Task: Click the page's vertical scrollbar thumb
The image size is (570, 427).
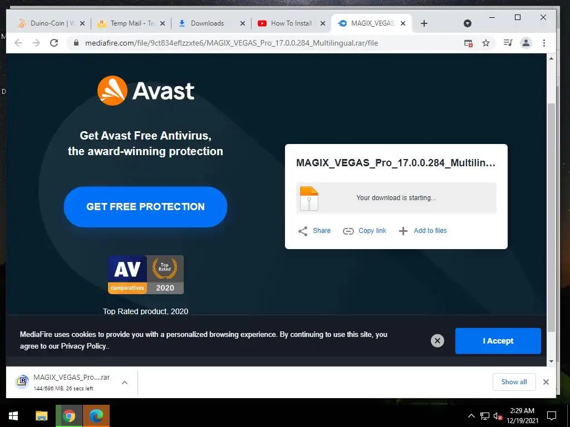Action: click(x=551, y=217)
